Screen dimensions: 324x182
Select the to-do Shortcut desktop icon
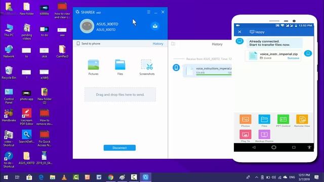coord(9,160)
